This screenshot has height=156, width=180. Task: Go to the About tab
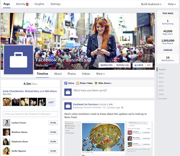coord(58,74)
